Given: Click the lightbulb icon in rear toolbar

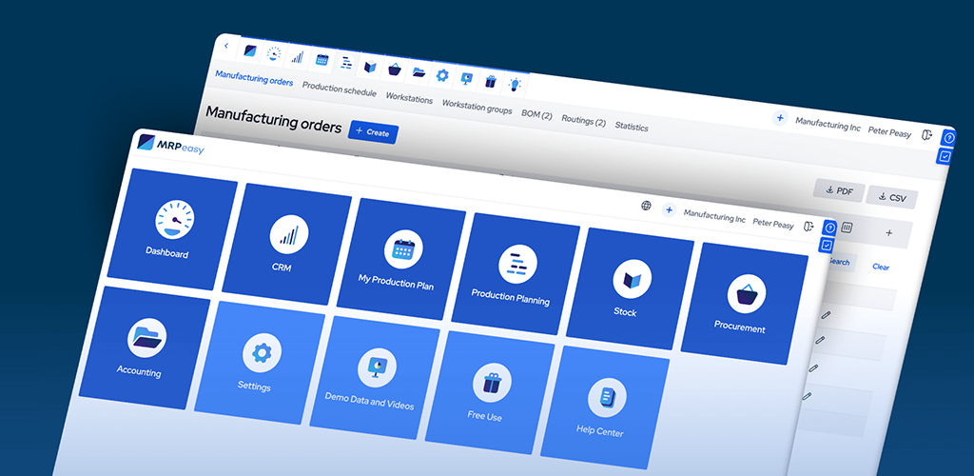Looking at the screenshot, I should (x=515, y=85).
